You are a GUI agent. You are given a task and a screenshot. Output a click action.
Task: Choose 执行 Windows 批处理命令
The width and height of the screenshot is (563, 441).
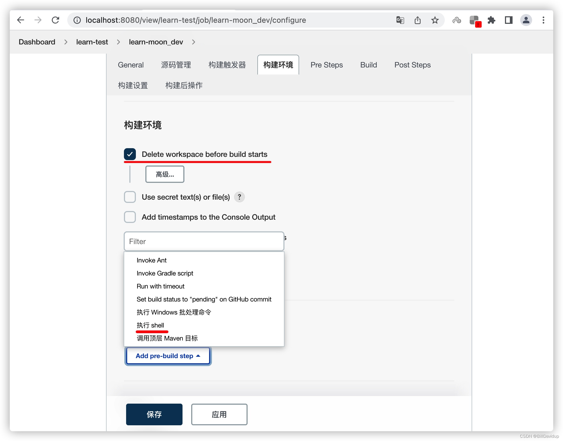204,312
